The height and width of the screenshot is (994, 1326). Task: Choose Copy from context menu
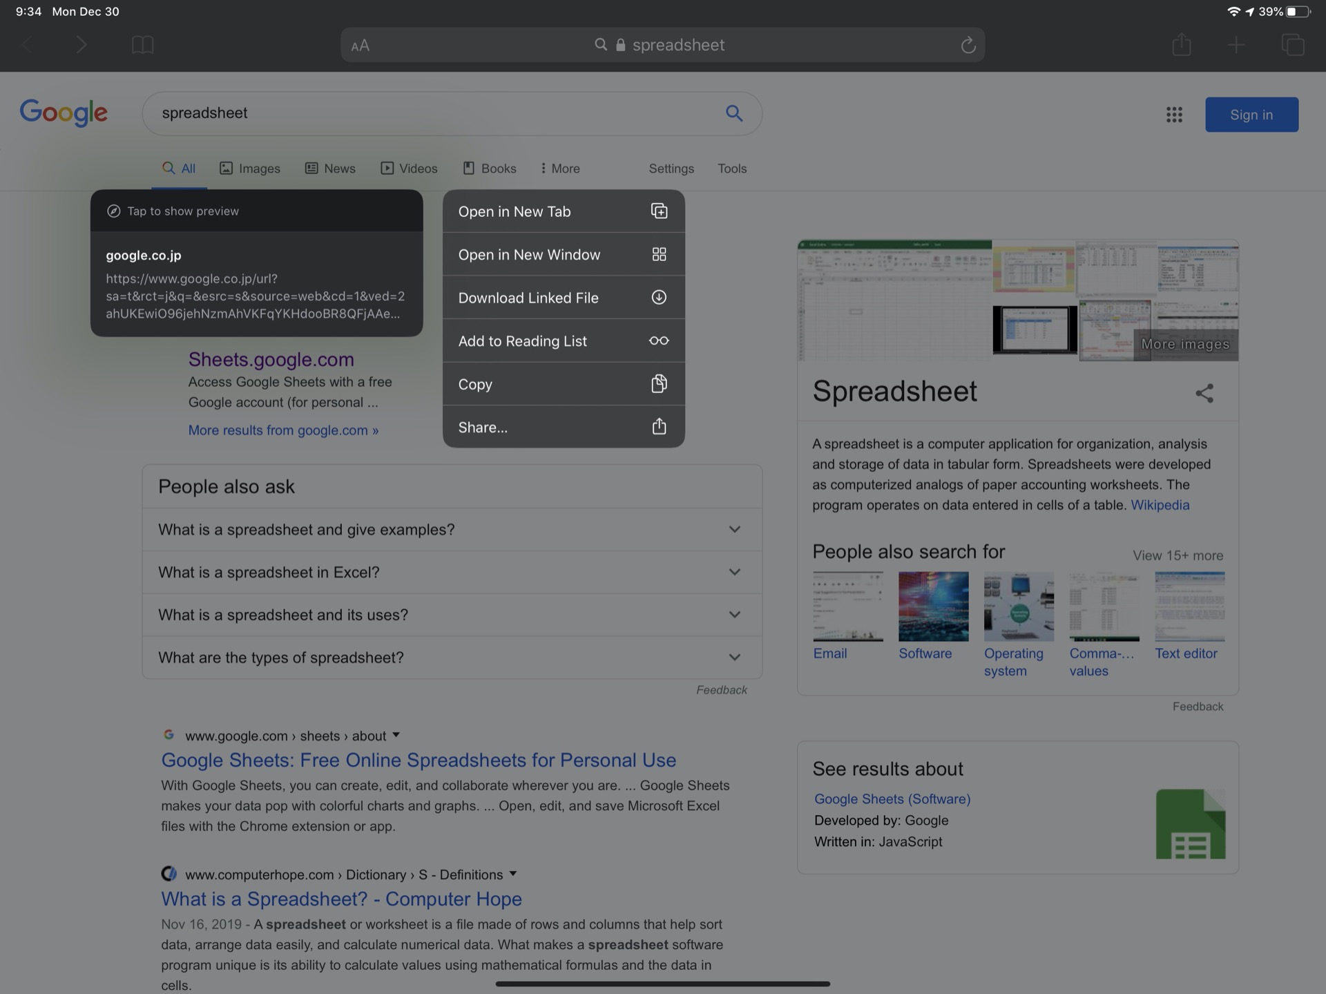pyautogui.click(x=564, y=384)
